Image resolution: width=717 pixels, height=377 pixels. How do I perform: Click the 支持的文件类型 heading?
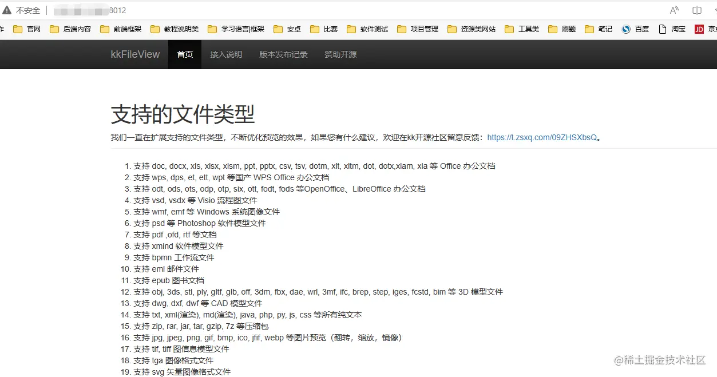pos(183,114)
